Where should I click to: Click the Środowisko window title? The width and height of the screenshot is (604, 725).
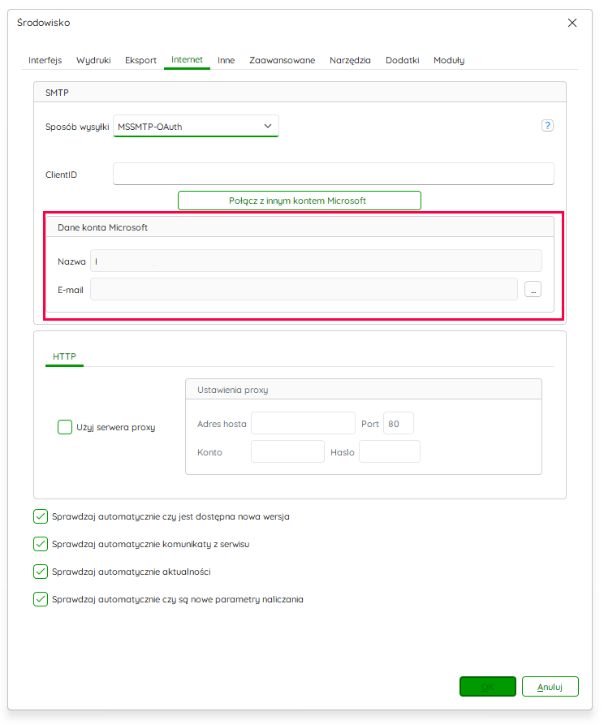(x=44, y=23)
